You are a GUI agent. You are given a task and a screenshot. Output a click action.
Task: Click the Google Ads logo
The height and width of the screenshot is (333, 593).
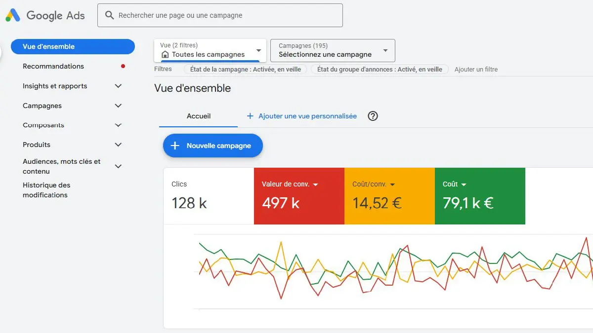pos(45,15)
